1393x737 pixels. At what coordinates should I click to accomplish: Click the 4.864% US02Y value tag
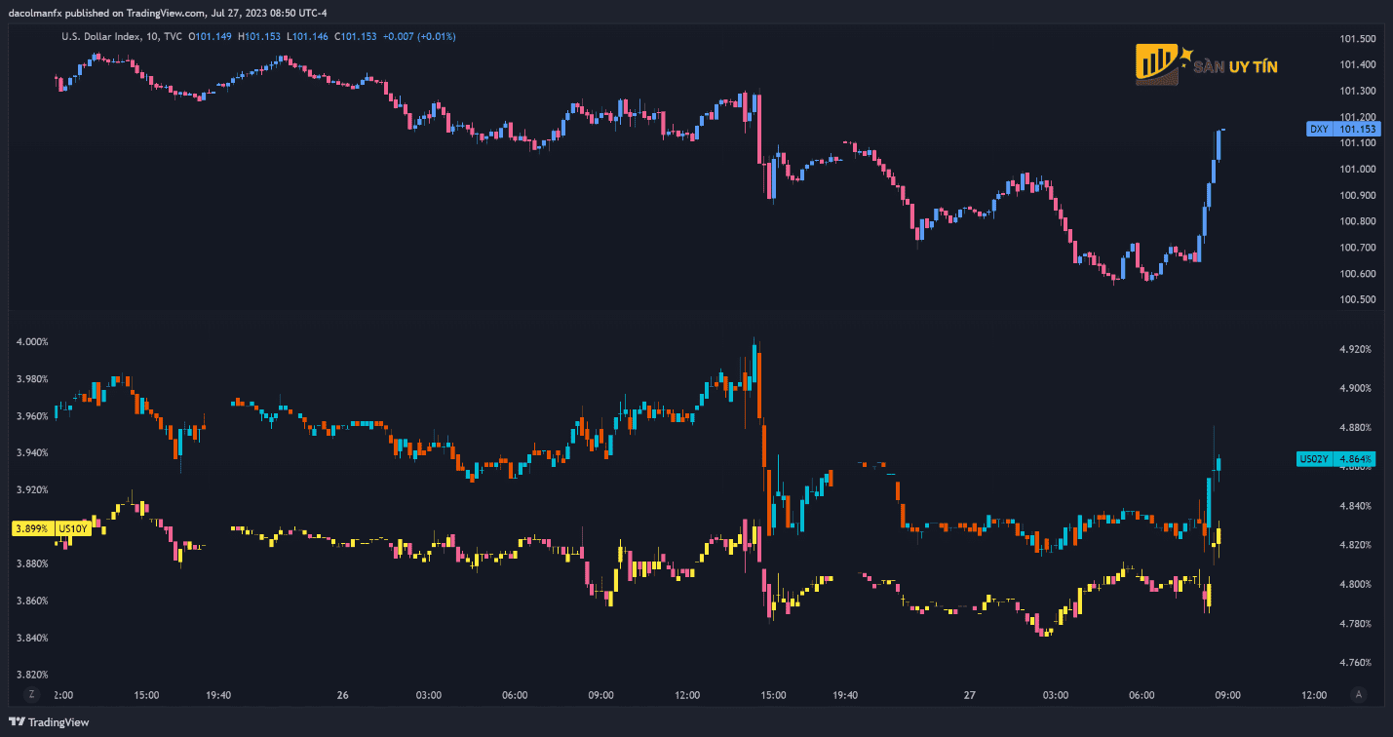[x=1356, y=459]
